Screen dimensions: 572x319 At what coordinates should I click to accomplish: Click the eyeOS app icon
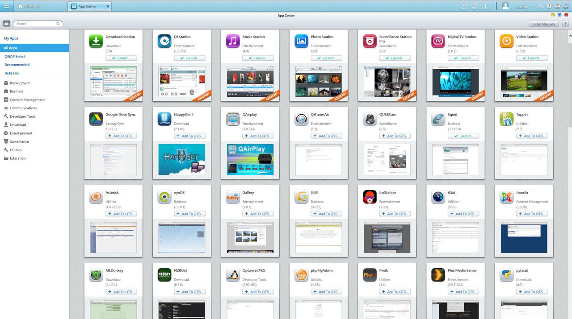pyautogui.click(x=164, y=197)
